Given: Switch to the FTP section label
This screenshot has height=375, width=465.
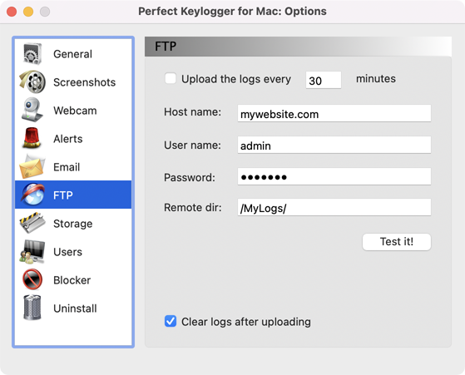Looking at the screenshot, I should [63, 195].
